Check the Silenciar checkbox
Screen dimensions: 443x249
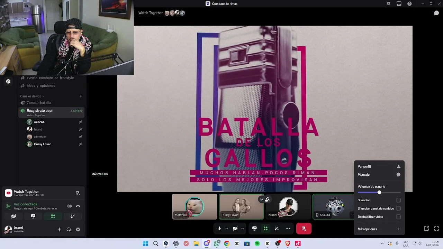(x=398, y=200)
